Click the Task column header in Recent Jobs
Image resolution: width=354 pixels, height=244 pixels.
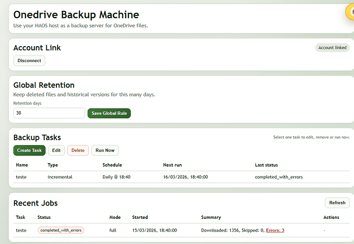click(x=21, y=217)
